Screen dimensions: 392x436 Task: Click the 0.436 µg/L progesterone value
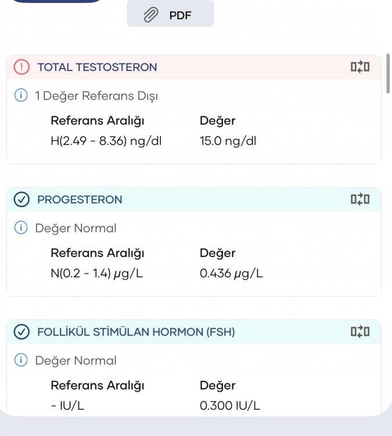point(231,273)
